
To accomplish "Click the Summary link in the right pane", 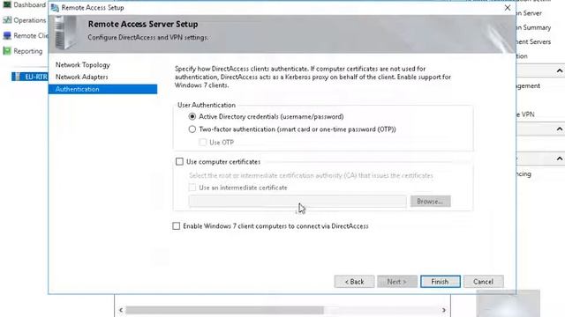I will (534, 27).
